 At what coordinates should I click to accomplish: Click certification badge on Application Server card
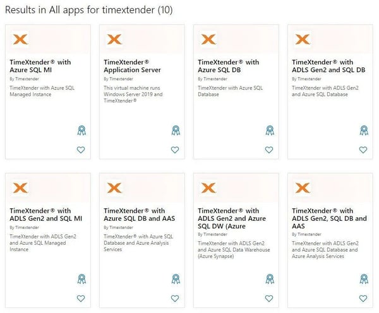coord(175,131)
